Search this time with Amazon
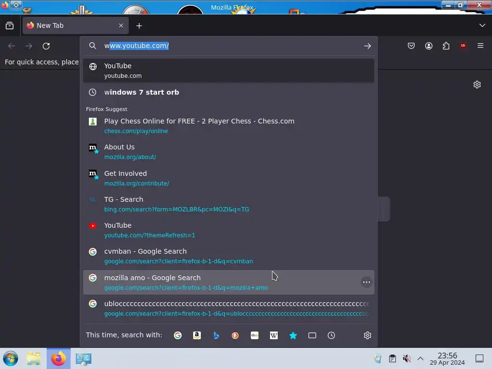This screenshot has height=369, width=492. [197, 335]
